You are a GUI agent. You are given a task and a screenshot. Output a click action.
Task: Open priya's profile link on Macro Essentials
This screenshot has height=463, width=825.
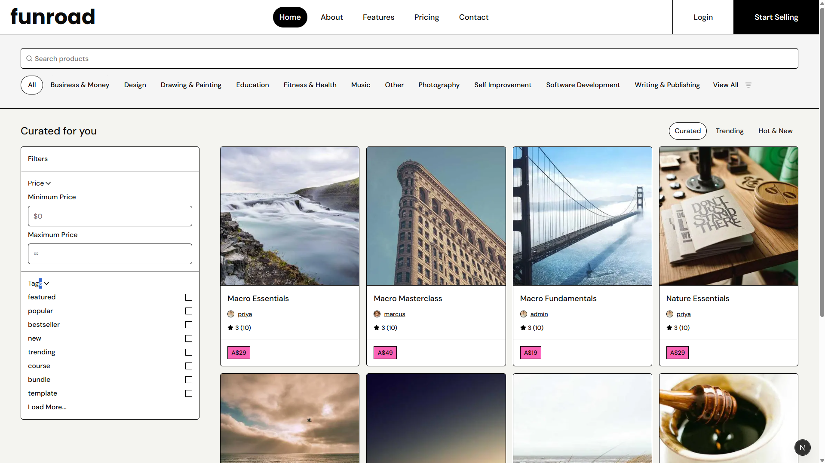[x=245, y=314]
